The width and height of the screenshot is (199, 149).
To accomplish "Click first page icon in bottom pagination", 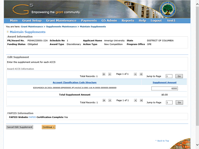I will coord(104,100).
